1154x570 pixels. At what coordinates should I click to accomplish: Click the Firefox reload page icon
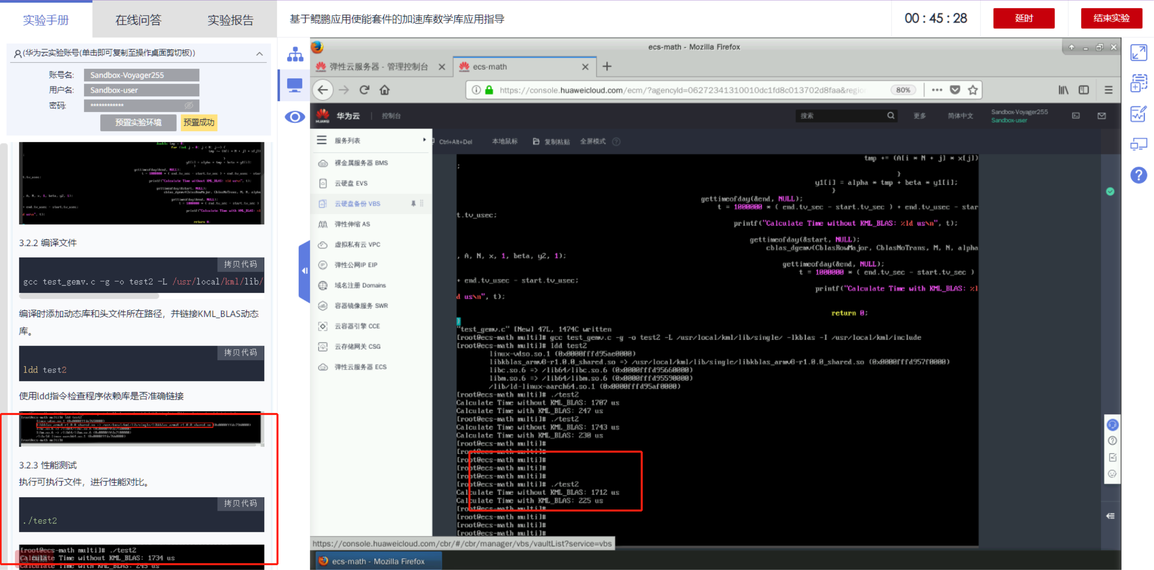click(364, 90)
